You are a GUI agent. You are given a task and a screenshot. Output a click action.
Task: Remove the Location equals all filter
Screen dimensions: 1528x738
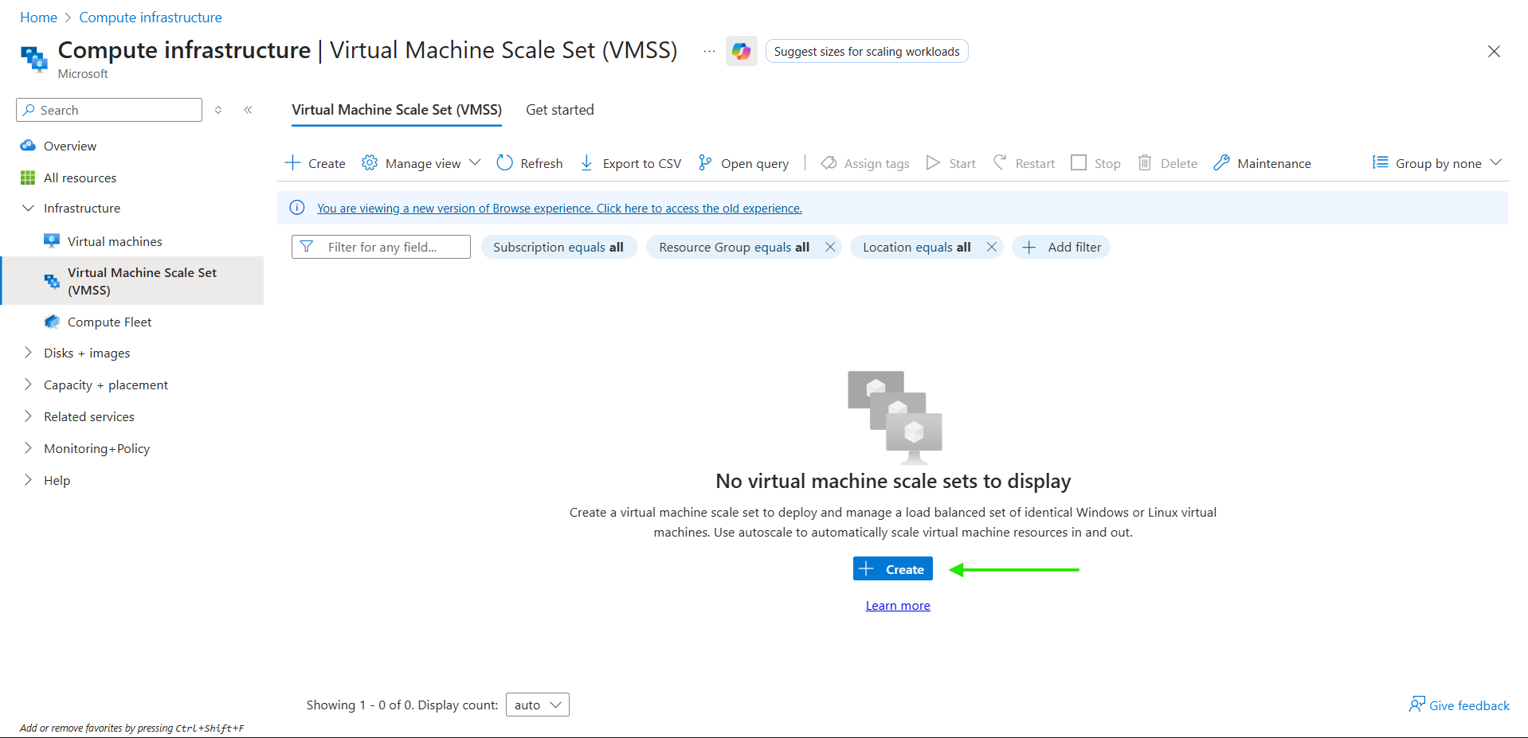tap(992, 248)
